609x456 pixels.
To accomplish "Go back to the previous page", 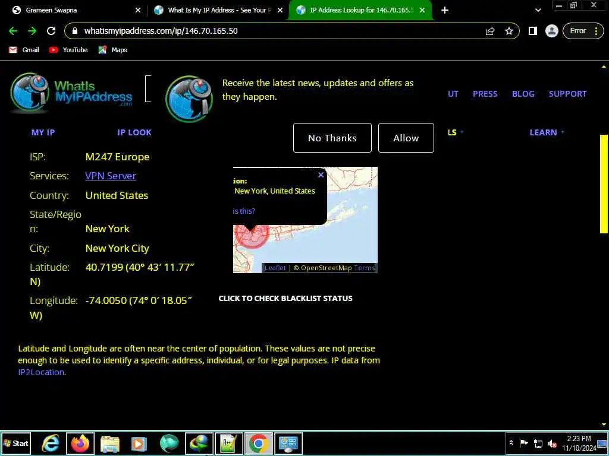I will pyautogui.click(x=13, y=31).
